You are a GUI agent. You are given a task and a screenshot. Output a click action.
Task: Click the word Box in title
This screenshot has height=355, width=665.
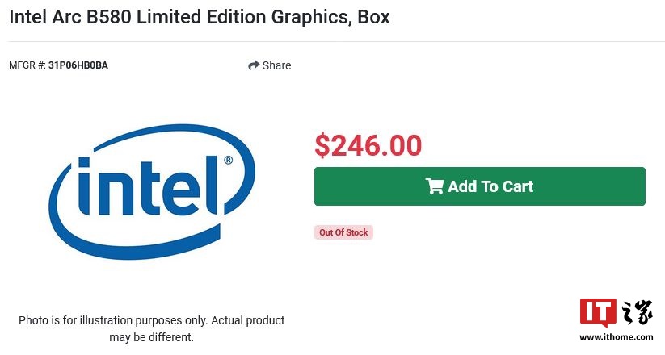[x=373, y=17]
